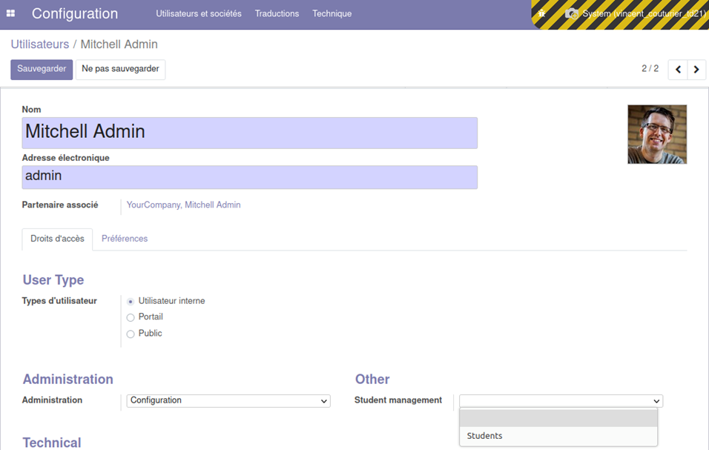This screenshot has width=709, height=450.
Task: Collapse the Student management dropdown
Action: [561, 401]
